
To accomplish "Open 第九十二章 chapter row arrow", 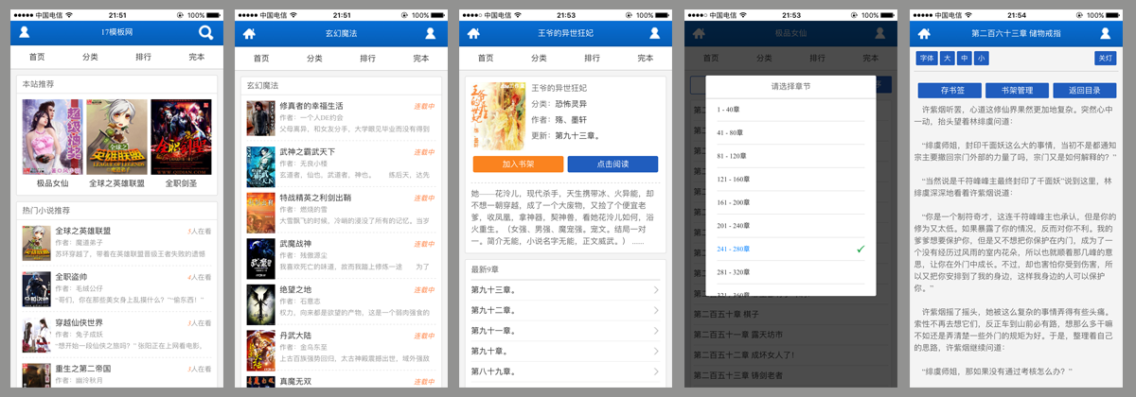I will click(656, 310).
